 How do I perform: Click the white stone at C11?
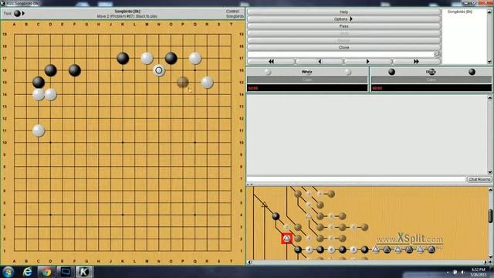[39, 131]
